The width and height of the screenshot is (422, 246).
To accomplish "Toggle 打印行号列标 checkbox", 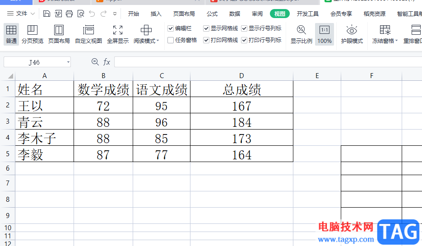I will (244, 40).
